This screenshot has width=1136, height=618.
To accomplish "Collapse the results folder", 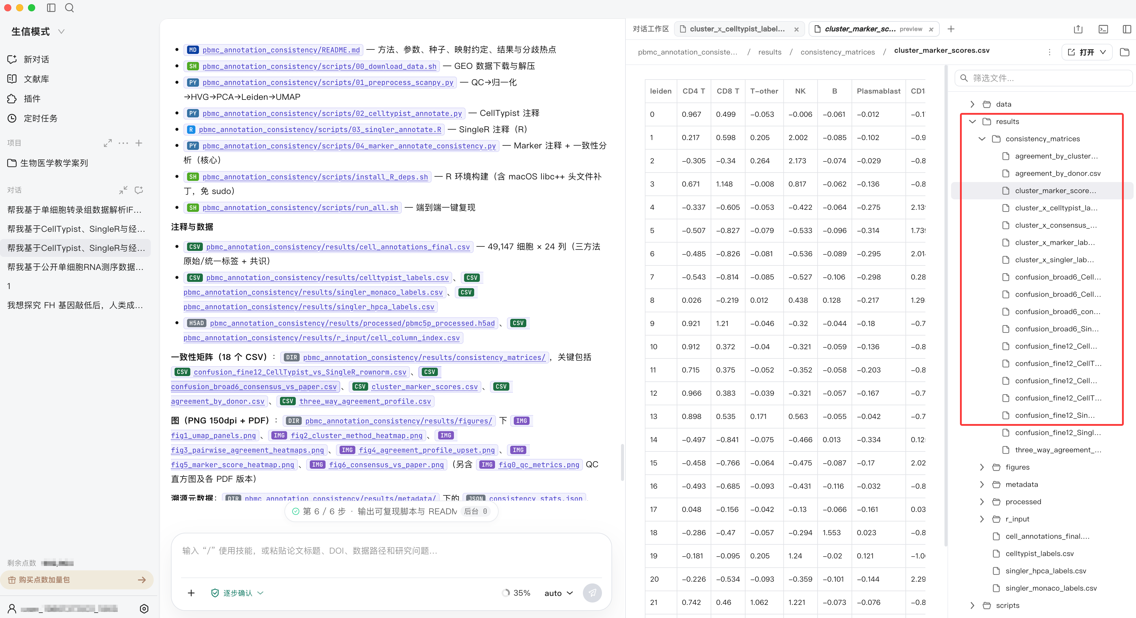I will (x=972, y=121).
